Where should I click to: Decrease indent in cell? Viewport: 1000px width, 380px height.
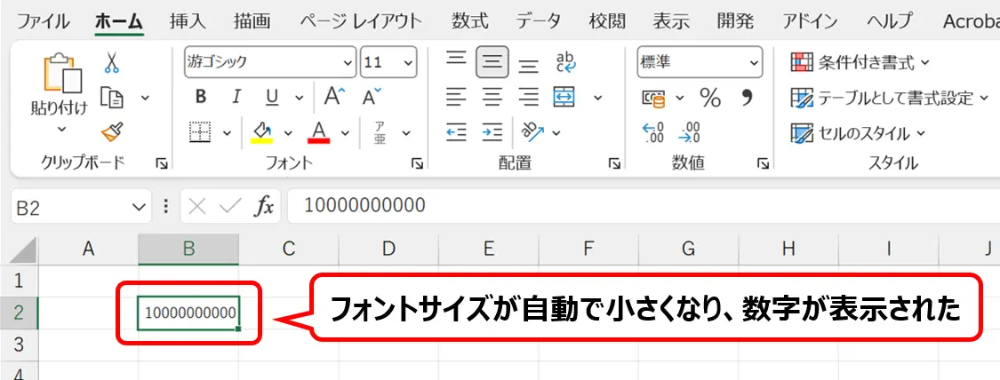click(x=456, y=132)
